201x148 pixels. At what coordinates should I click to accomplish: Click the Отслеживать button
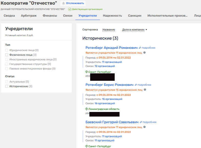[x=73, y=3]
